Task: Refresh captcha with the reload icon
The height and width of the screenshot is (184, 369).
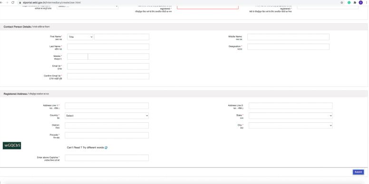Action: click(x=106, y=147)
